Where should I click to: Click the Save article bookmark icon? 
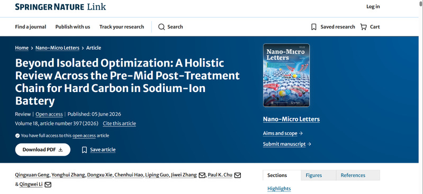click(84, 150)
